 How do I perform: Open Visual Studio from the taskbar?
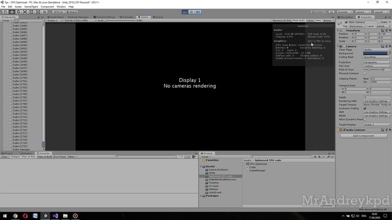[55, 216]
